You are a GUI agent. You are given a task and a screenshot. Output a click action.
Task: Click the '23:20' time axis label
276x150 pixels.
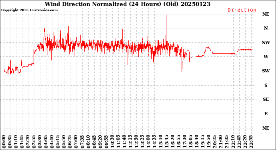245,142
